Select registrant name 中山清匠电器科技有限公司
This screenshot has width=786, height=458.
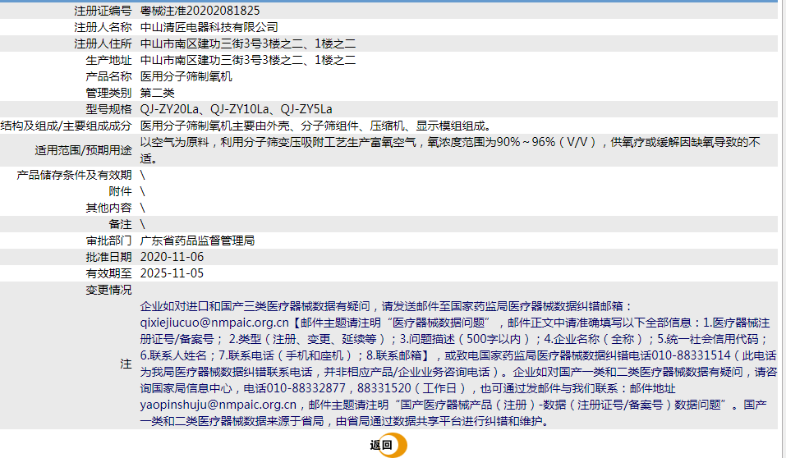(209, 27)
